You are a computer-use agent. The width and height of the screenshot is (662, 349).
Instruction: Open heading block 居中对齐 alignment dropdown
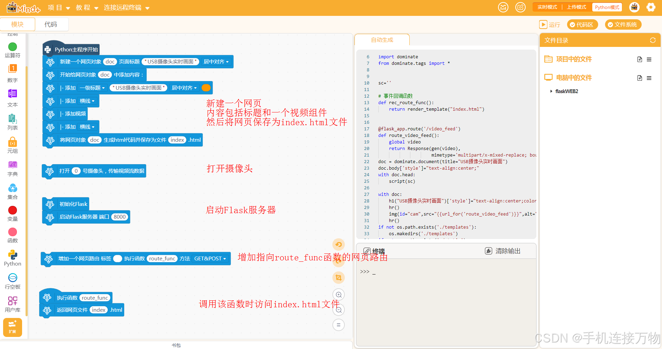tap(184, 88)
